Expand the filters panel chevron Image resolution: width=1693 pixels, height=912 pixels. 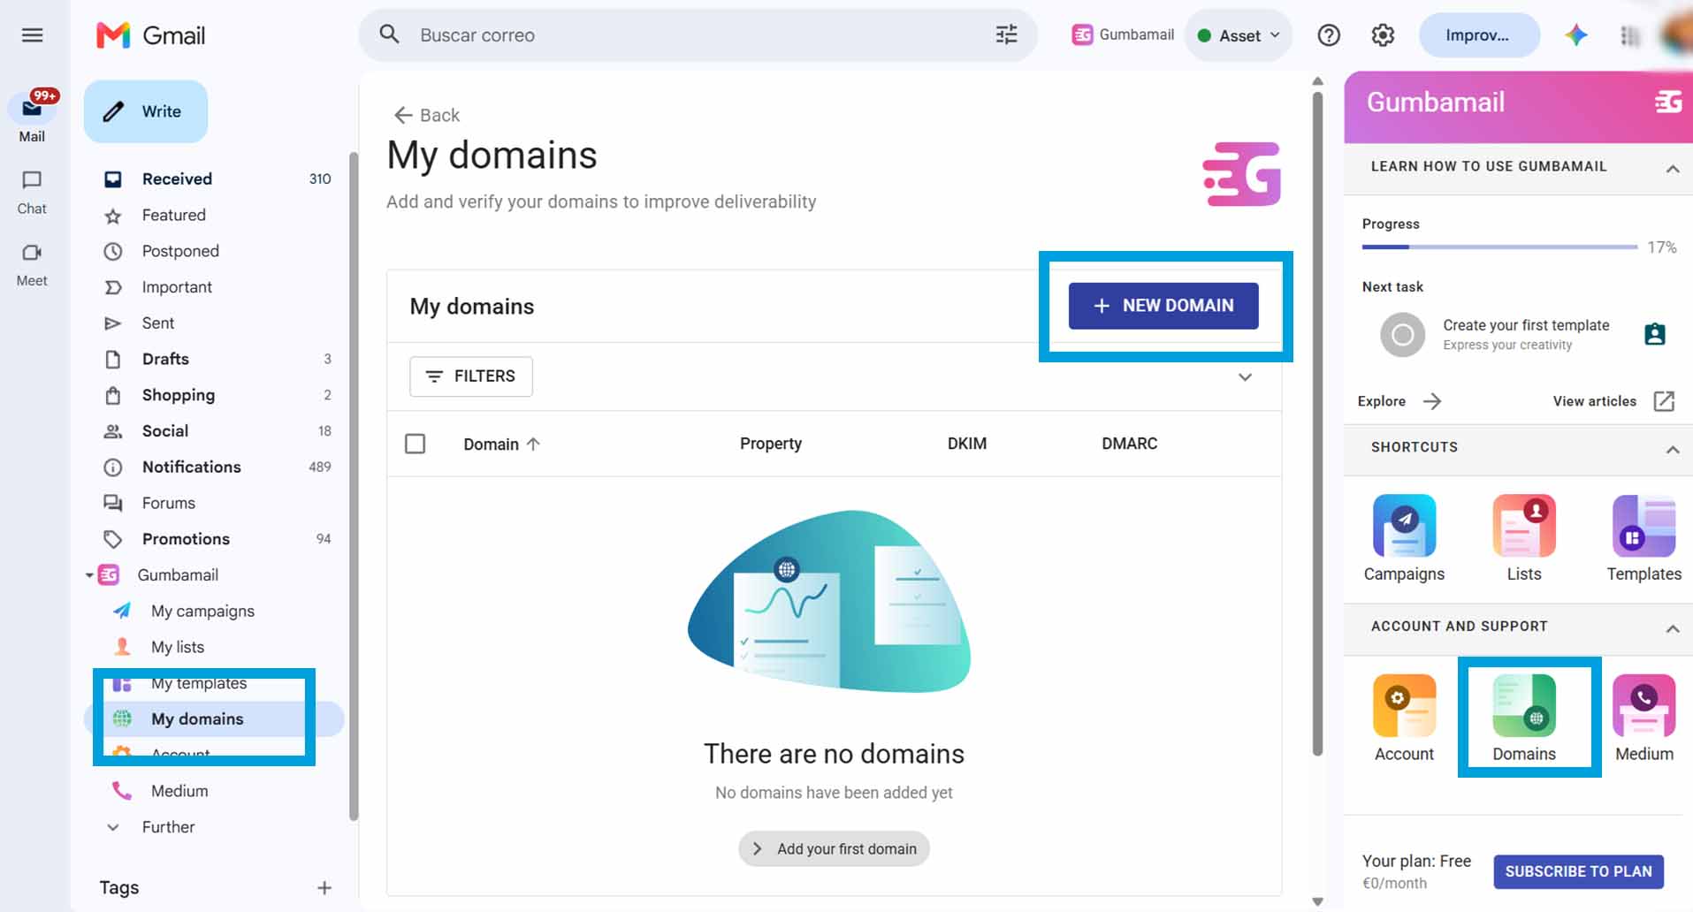pos(1245,377)
